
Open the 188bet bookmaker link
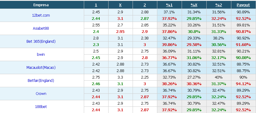pyautogui.click(x=41, y=107)
